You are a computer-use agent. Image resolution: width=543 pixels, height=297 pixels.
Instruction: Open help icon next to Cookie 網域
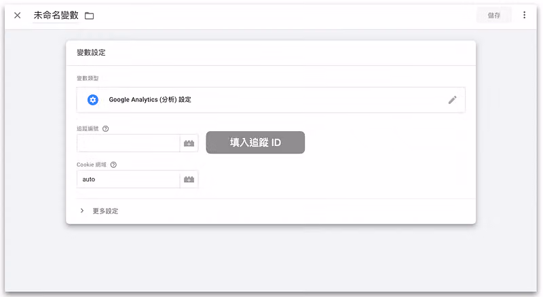(x=113, y=164)
